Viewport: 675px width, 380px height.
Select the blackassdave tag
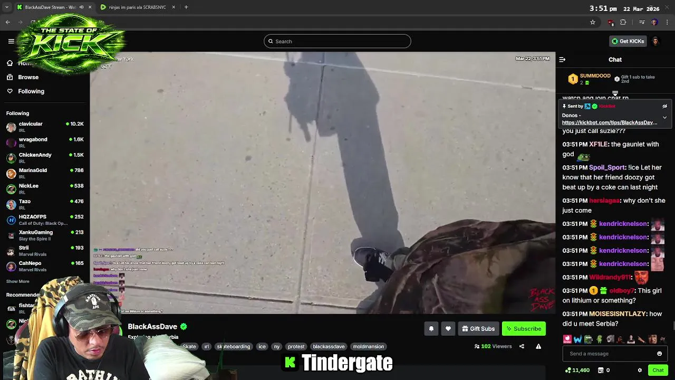[x=329, y=347]
